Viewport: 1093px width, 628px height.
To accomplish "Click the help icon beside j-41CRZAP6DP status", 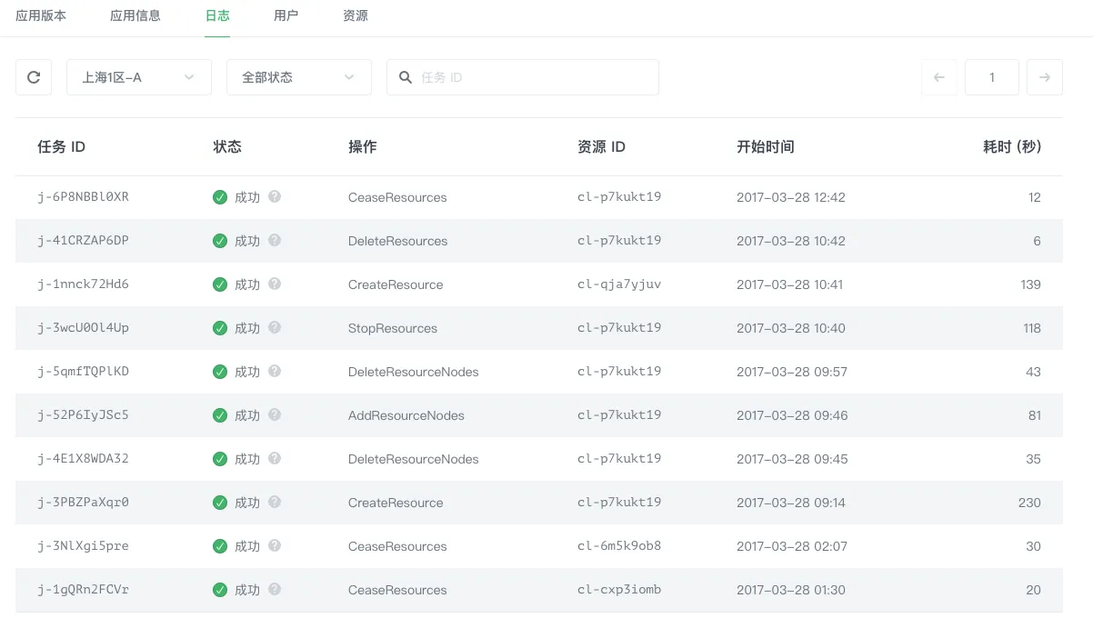I will (275, 241).
